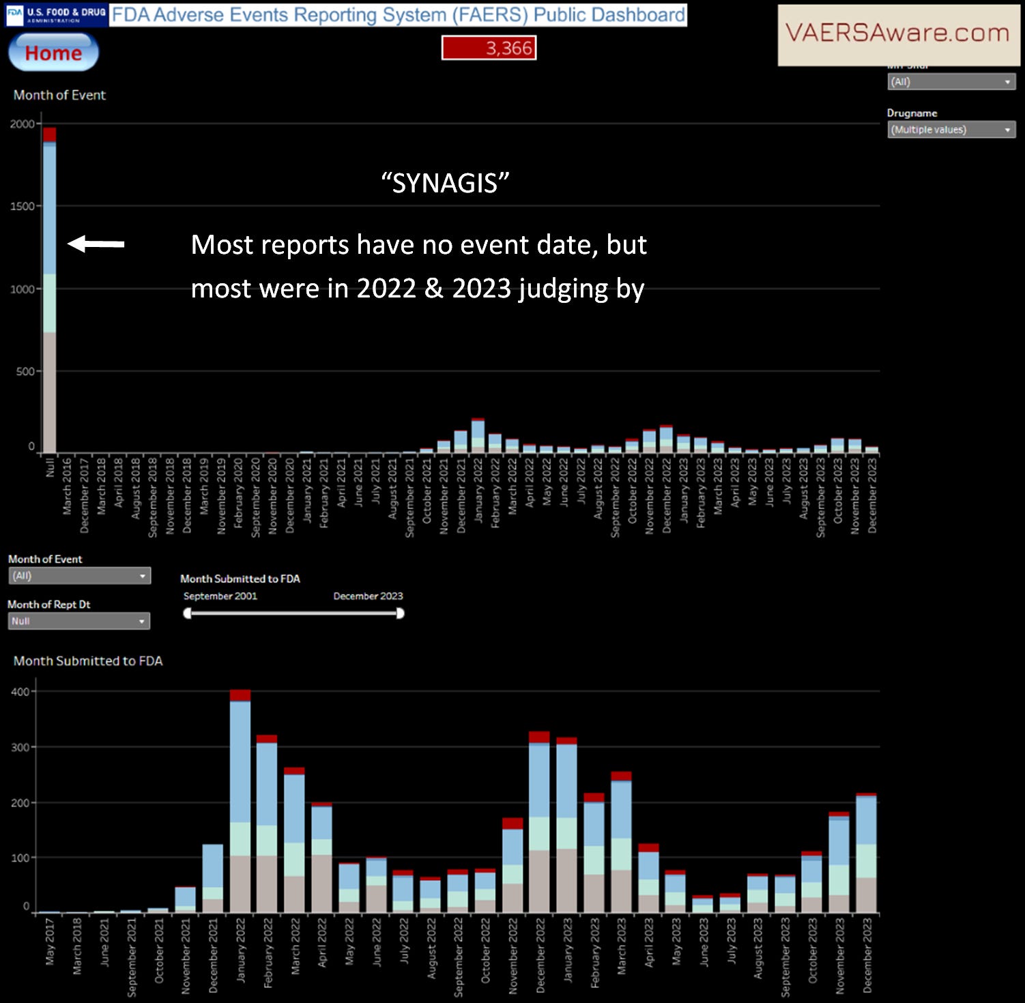Click the August 2023 bar in submitted chart
The height and width of the screenshot is (1003, 1025).
tap(757, 893)
